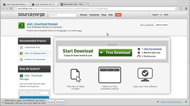Switch to the uGet Extension for Chrome tab
The image size is (190, 106).
tap(45, 4)
